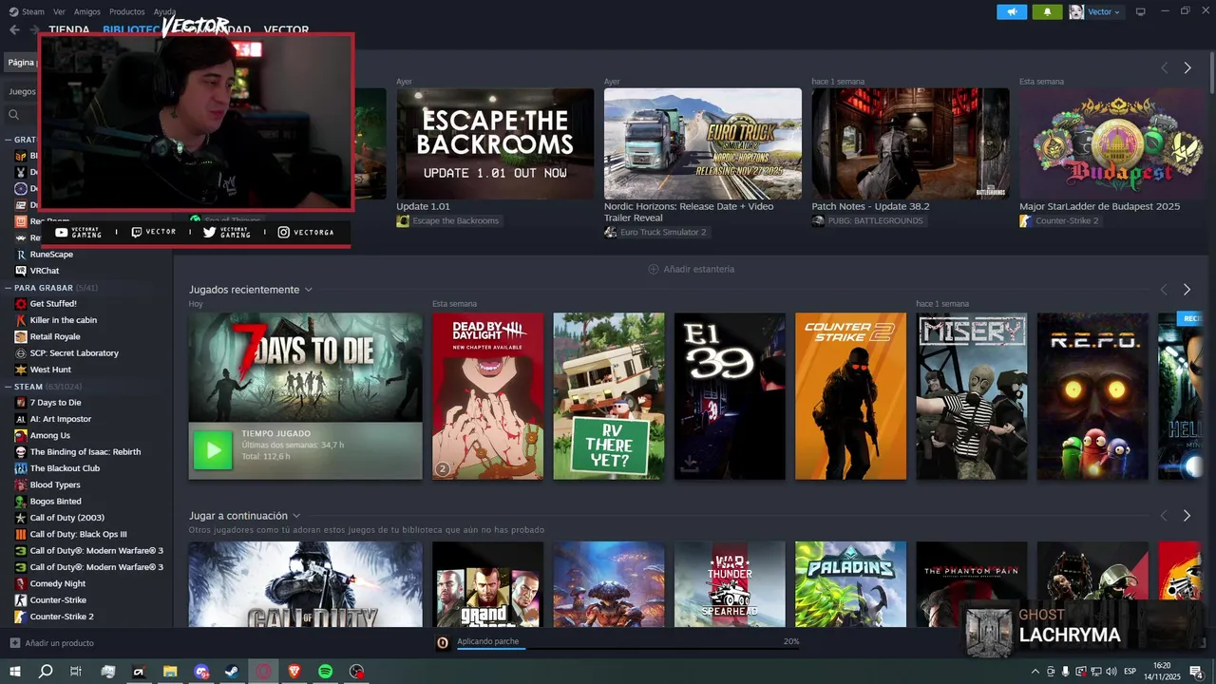Open the Paladins game cover
Viewport: 1216px width, 684px height.
click(851, 584)
